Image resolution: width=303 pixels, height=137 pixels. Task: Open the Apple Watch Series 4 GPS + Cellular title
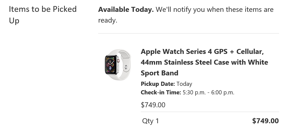(202, 51)
